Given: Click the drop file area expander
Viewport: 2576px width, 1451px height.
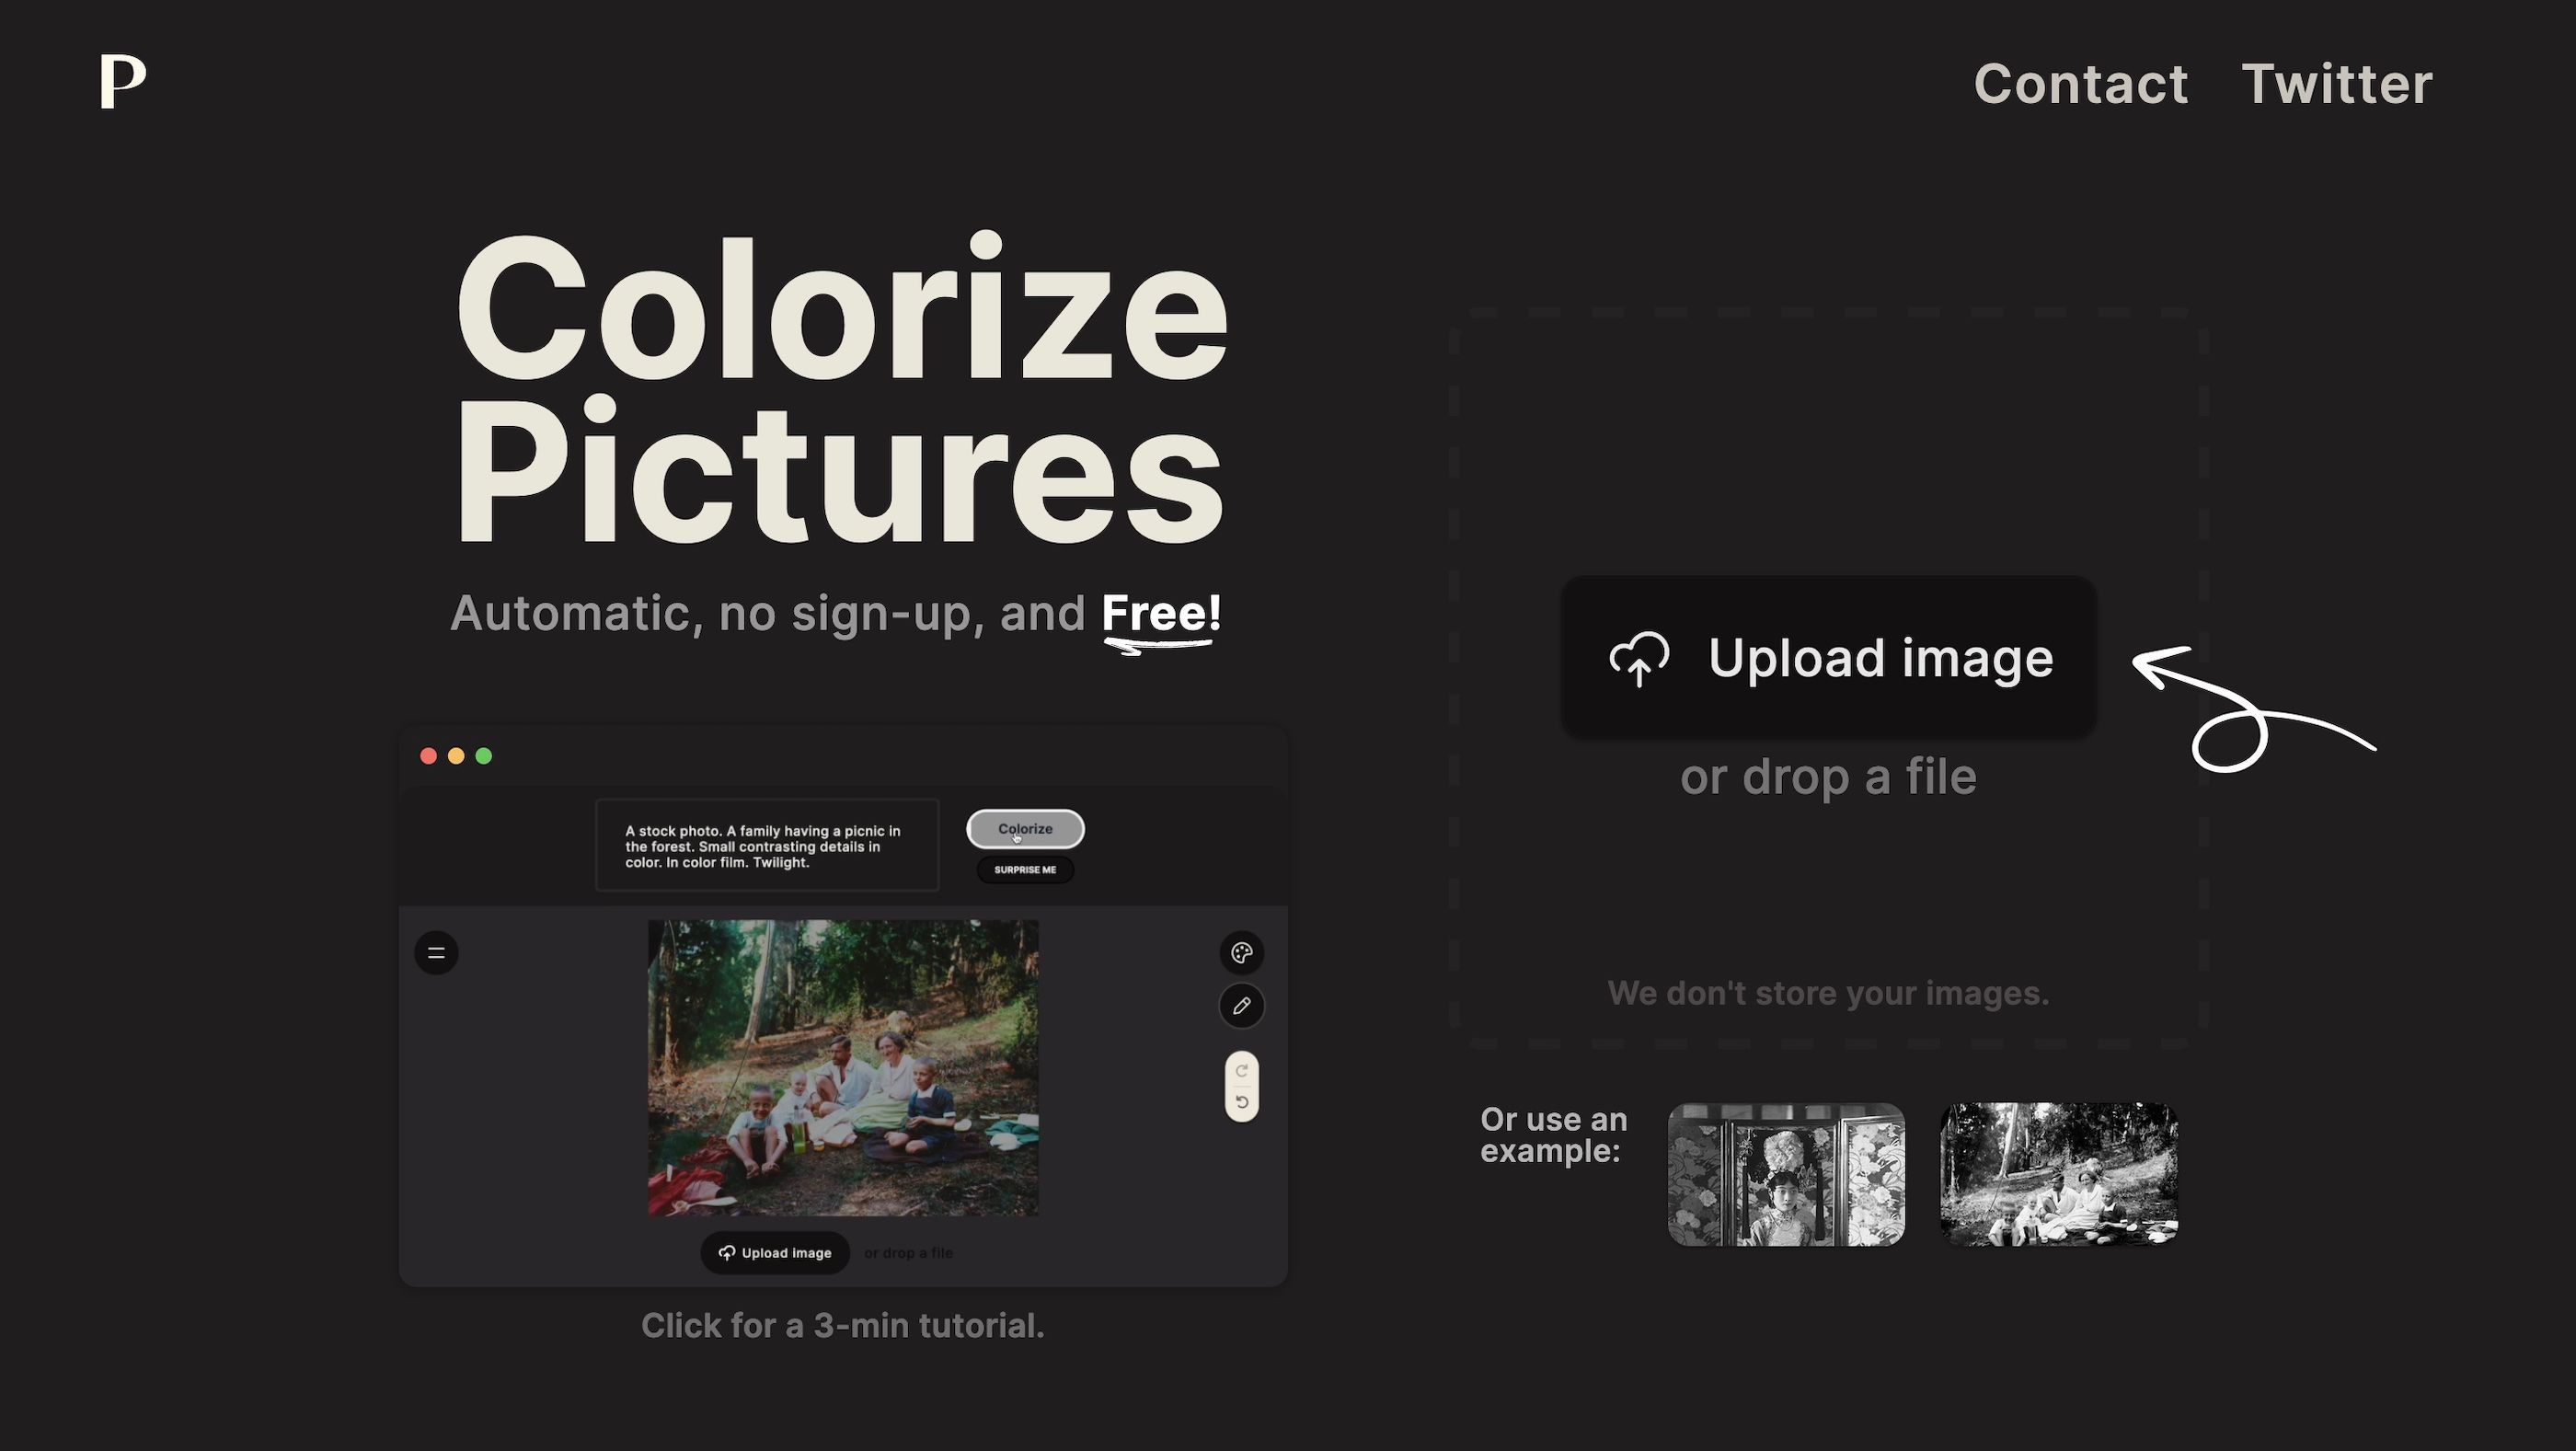Looking at the screenshot, I should (1828, 773).
